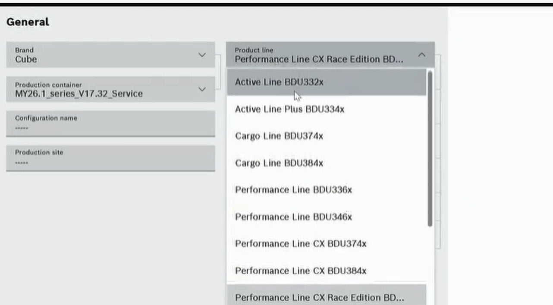The height and width of the screenshot is (305, 553).
Task: Pick Performance Line BDU336x
Action: pos(327,190)
